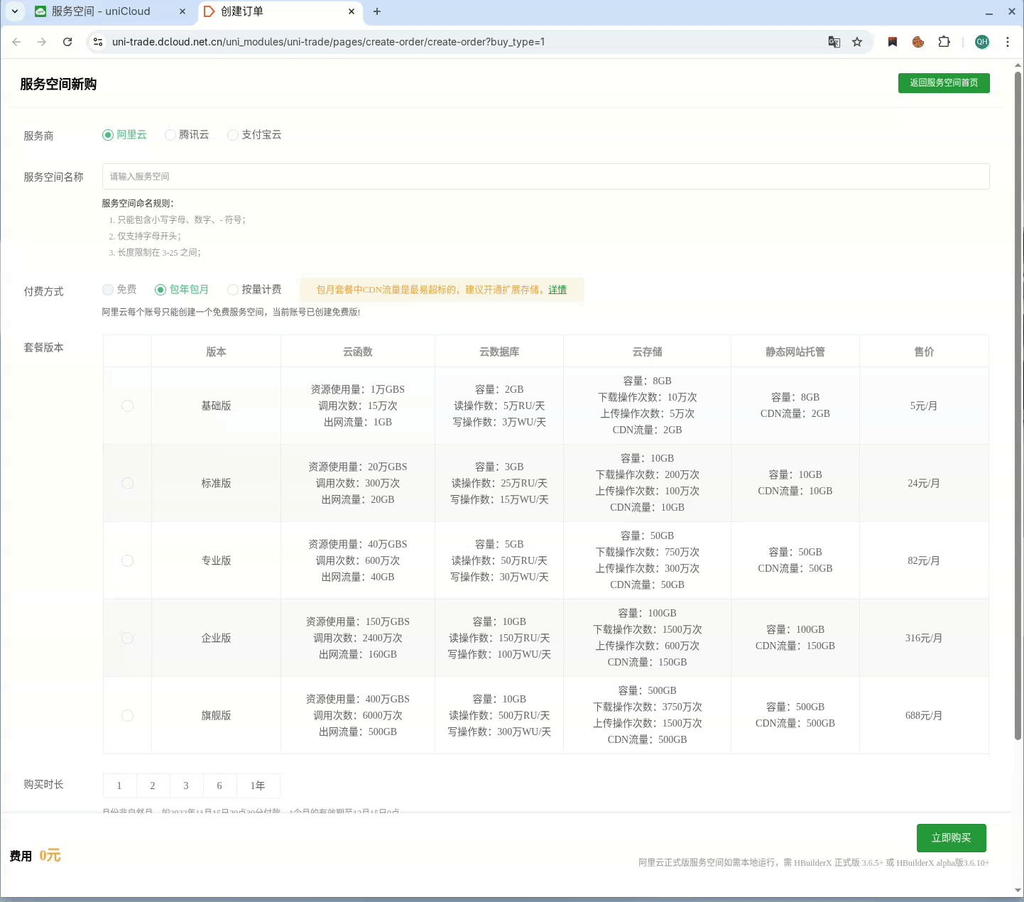Open the QH profile avatar
1024x902 pixels.
pyautogui.click(x=982, y=42)
